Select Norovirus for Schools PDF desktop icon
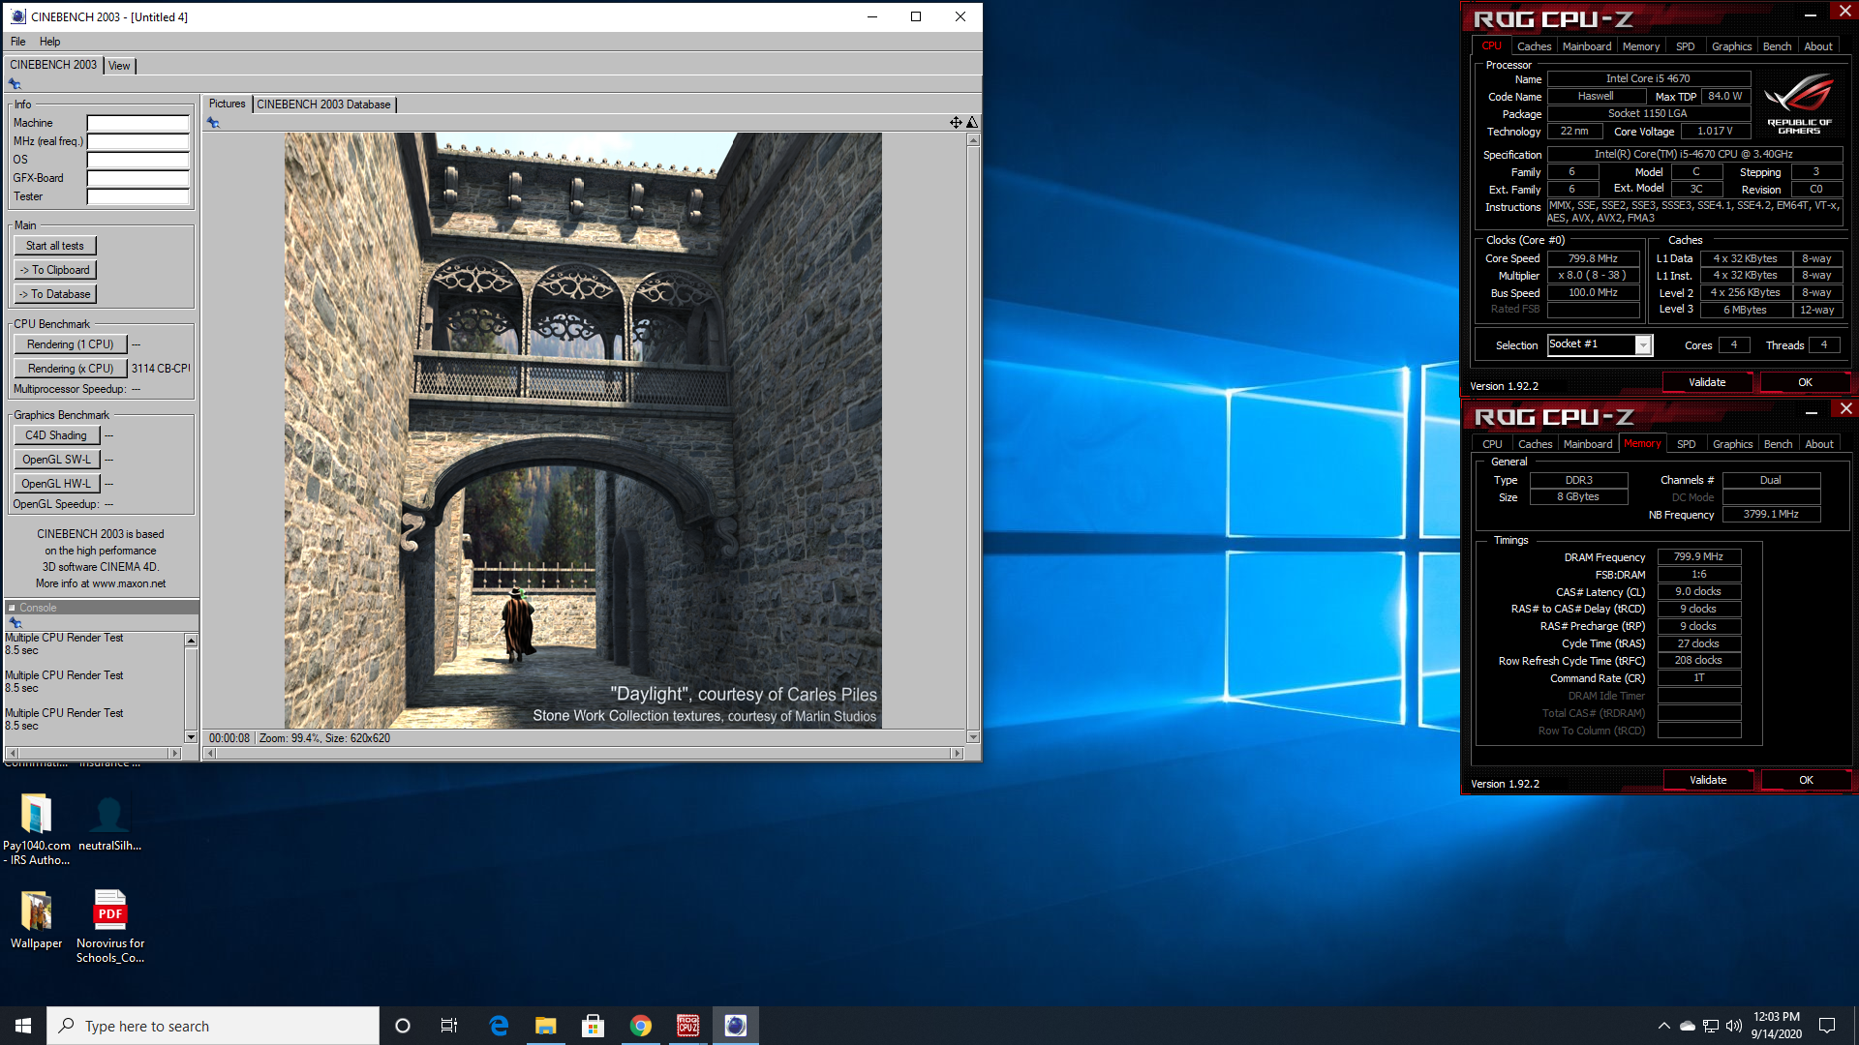Image resolution: width=1859 pixels, height=1045 pixels. 110,926
